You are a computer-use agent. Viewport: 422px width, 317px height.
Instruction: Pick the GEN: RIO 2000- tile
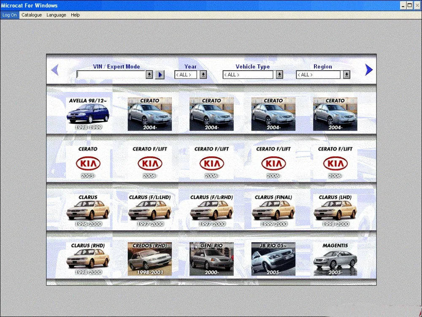[211, 259]
